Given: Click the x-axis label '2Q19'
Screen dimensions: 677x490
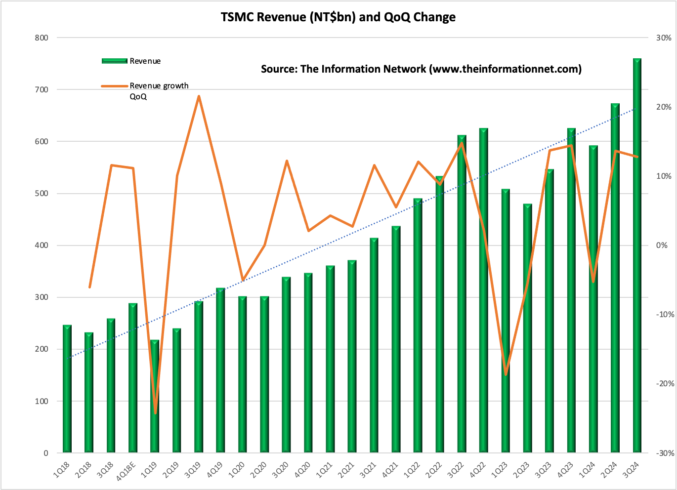Looking at the screenshot, I should click(x=170, y=468).
